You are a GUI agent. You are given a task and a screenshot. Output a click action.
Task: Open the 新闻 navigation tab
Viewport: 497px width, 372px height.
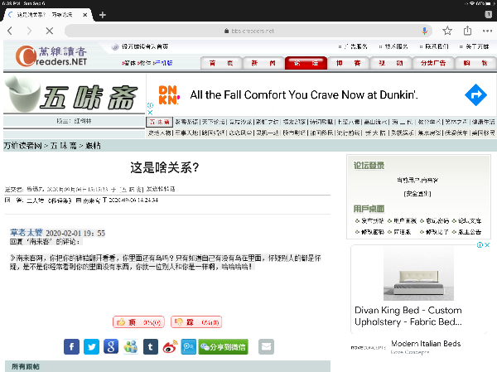263,63
